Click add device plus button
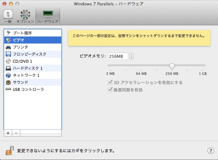Image resolution: width=218 pixels, height=160 pixels. 8,133
